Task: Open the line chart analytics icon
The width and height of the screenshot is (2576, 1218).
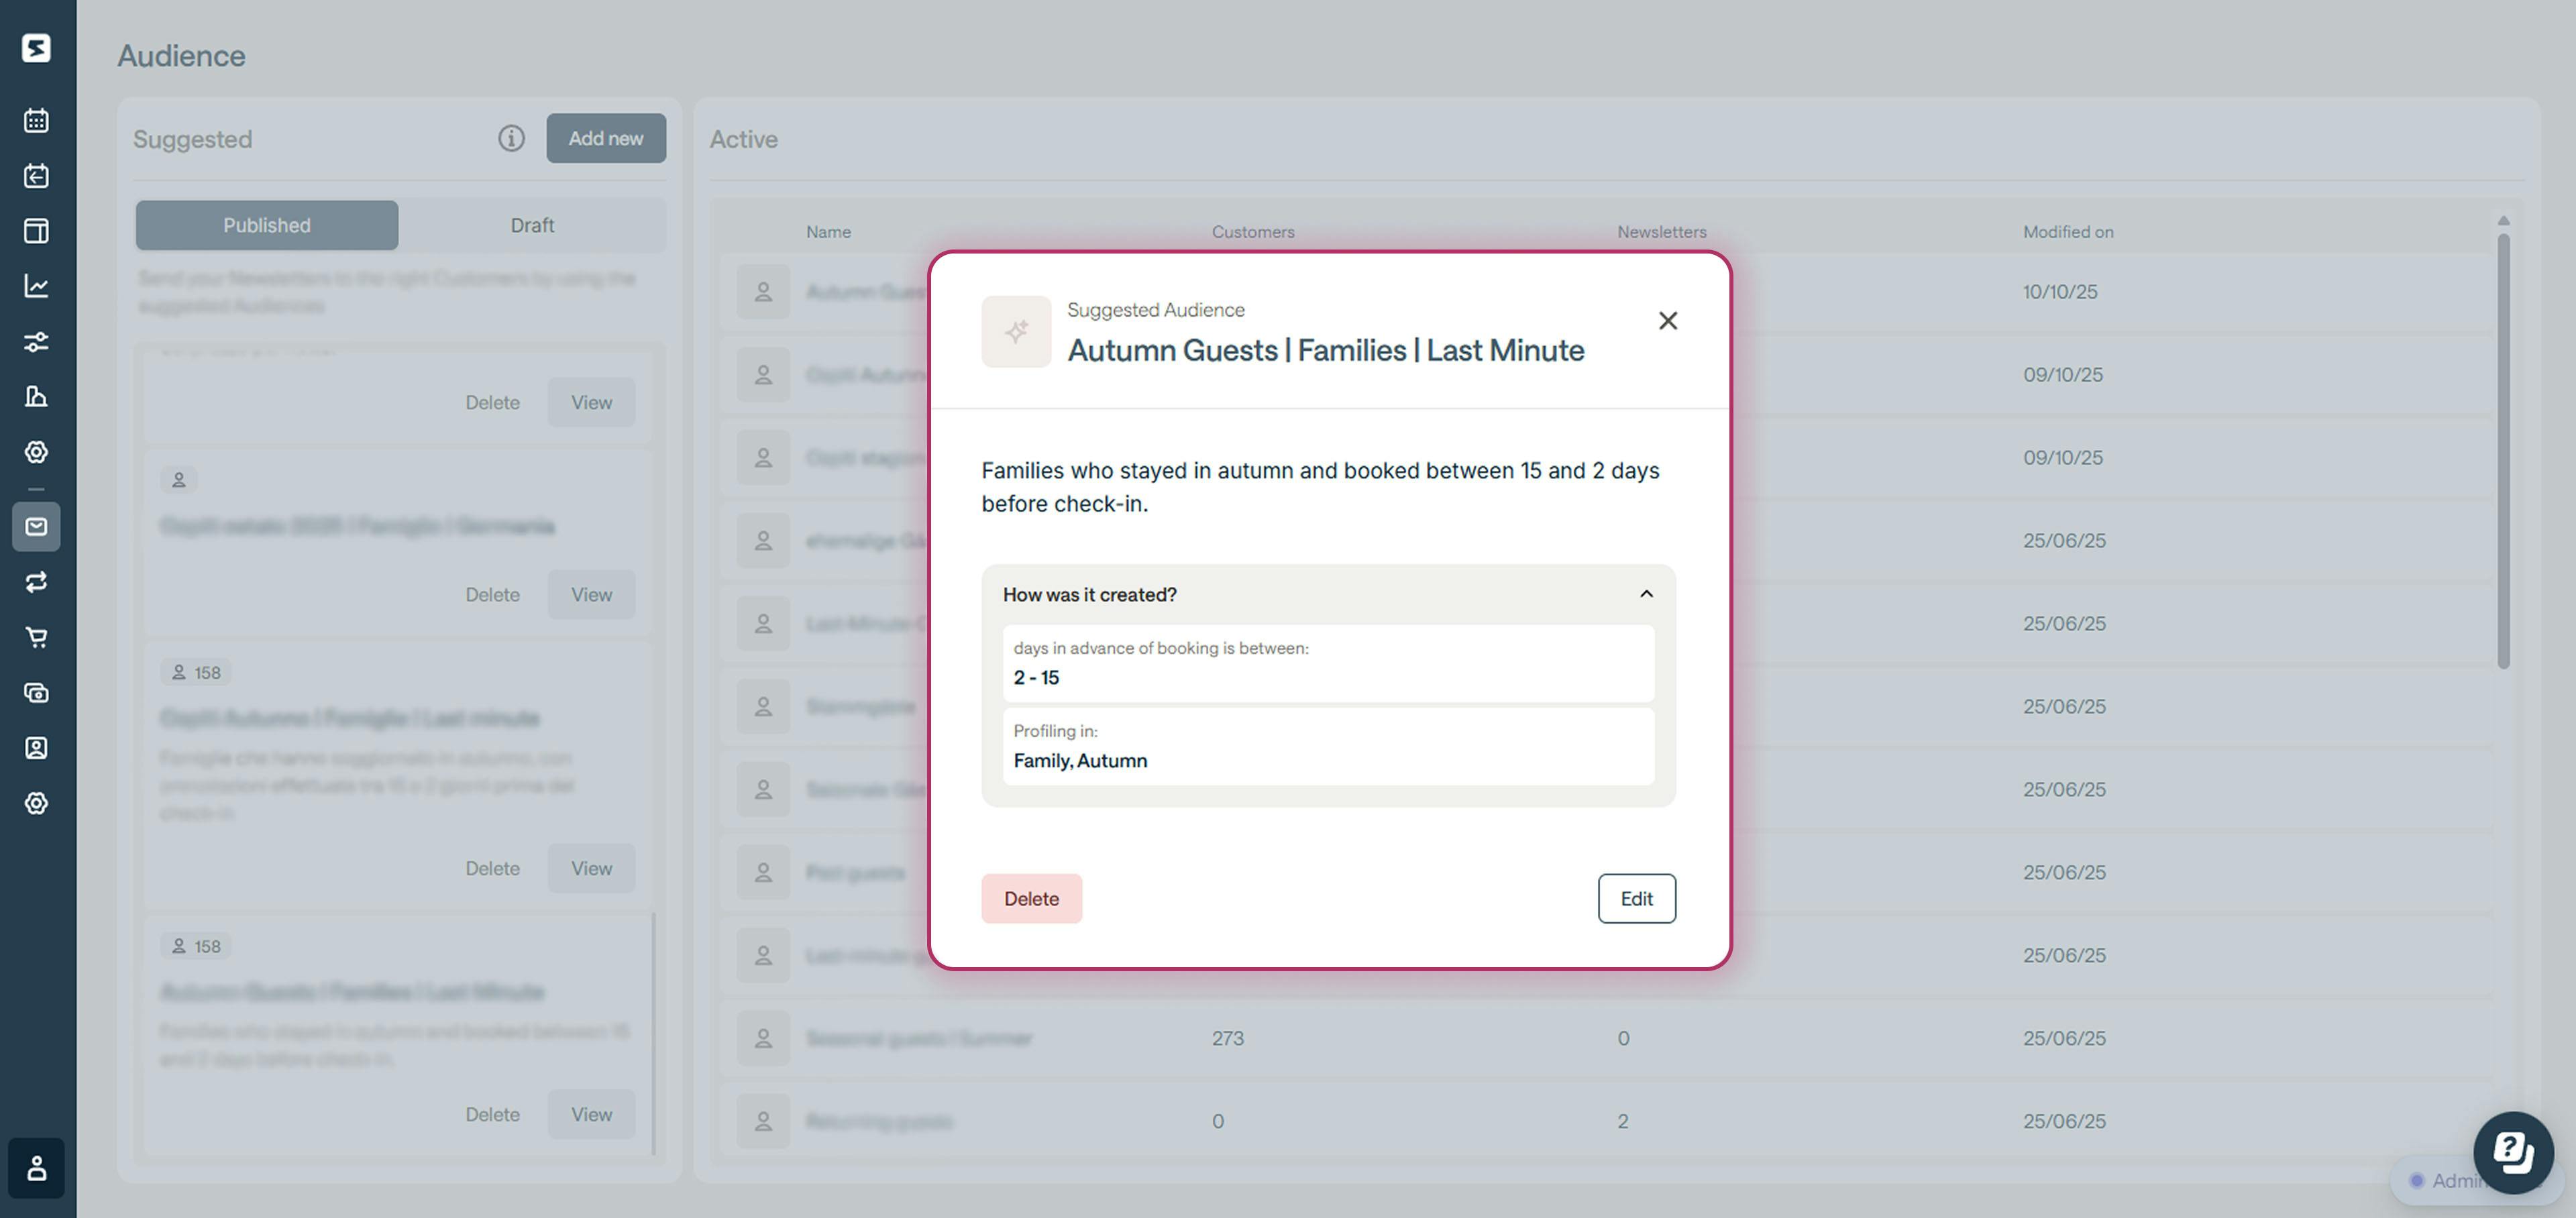Action: [36, 286]
